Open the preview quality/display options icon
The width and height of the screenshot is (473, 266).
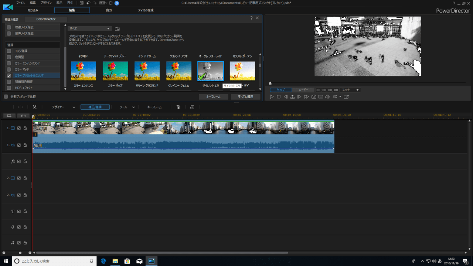321,97
